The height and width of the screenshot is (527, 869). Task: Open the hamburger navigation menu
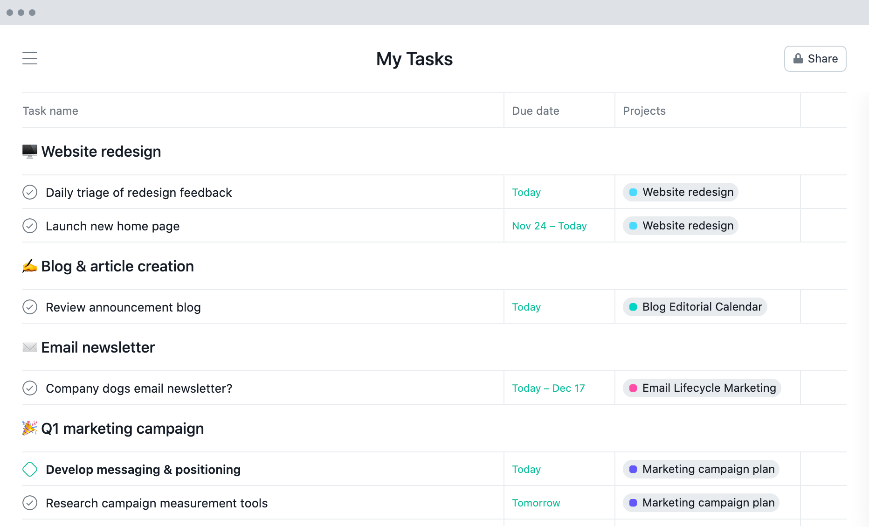29,58
